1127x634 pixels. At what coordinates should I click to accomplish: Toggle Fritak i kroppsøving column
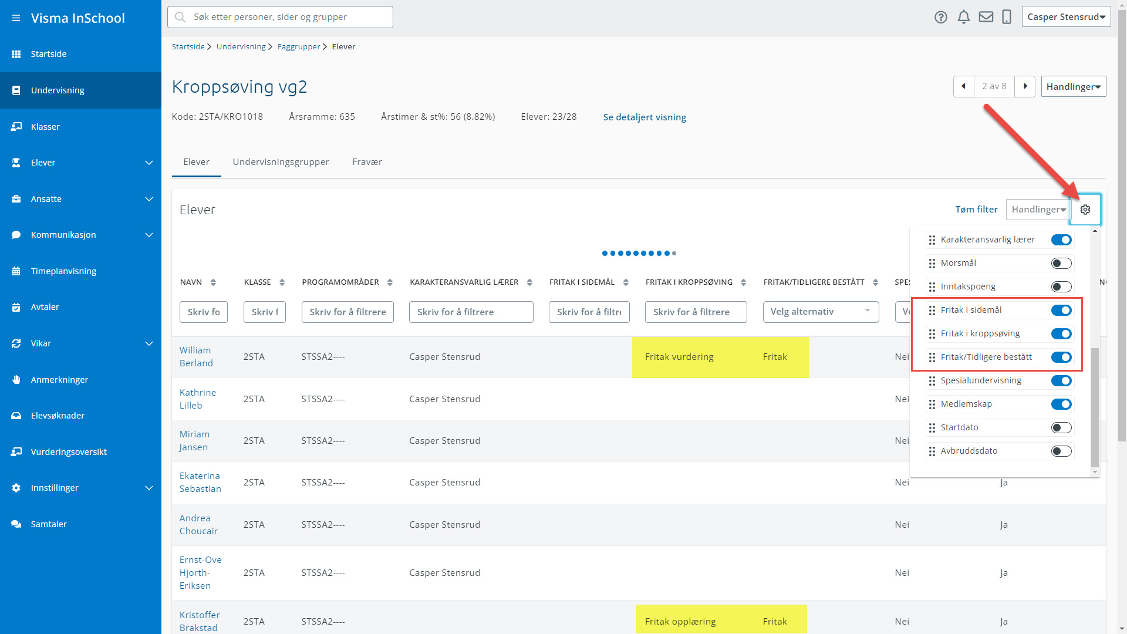pos(1061,334)
